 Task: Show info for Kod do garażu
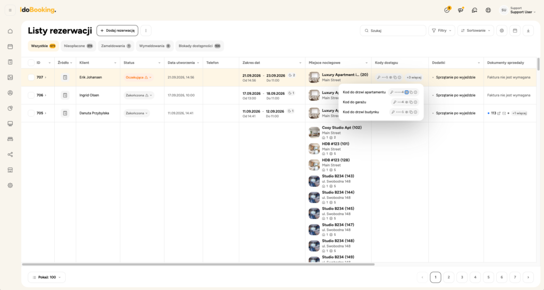(x=415, y=102)
